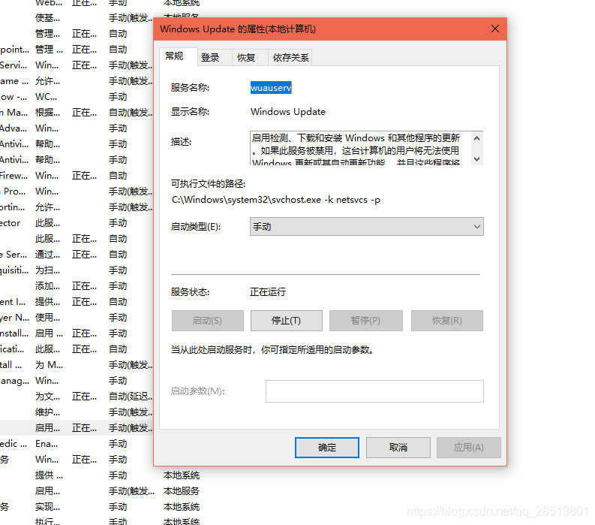Image resolution: width=595 pixels, height=525 pixels.
Task: Select the services row '为文...'
Action: point(77,397)
